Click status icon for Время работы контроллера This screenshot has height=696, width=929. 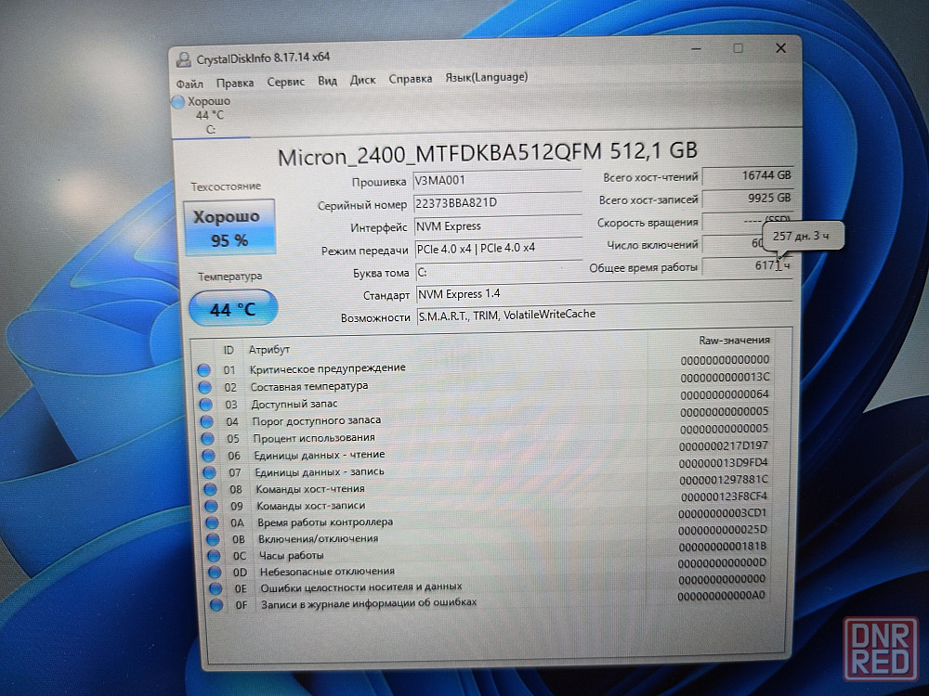[x=212, y=522]
